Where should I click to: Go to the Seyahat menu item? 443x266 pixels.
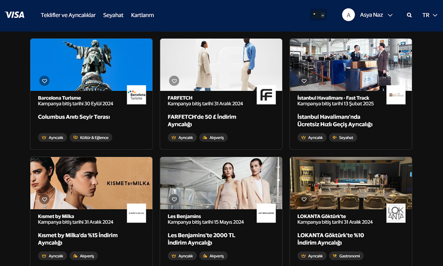point(113,15)
